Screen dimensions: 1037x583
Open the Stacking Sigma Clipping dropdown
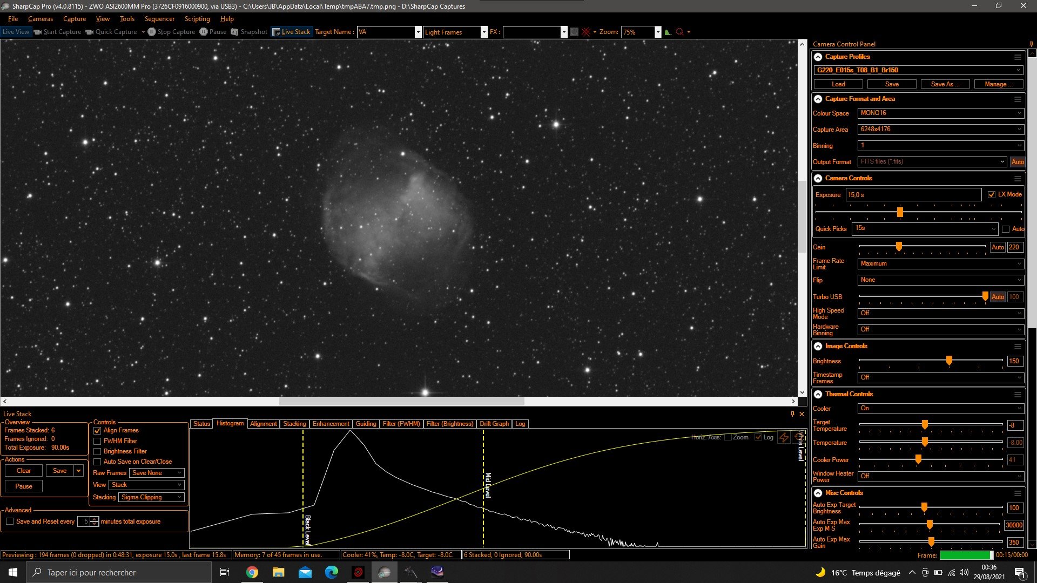(x=151, y=497)
